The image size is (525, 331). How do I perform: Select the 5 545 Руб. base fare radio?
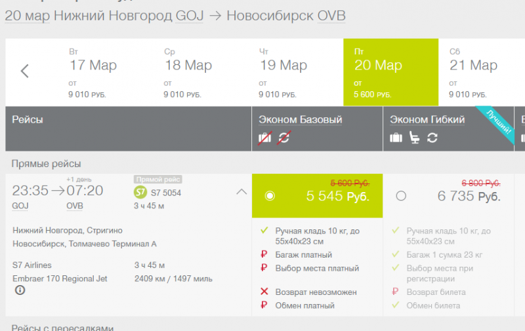[270, 196]
